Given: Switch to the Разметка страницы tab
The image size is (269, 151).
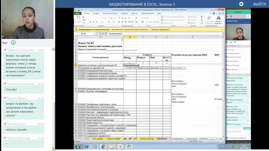Looking at the screenshot, I should pos(110,13).
